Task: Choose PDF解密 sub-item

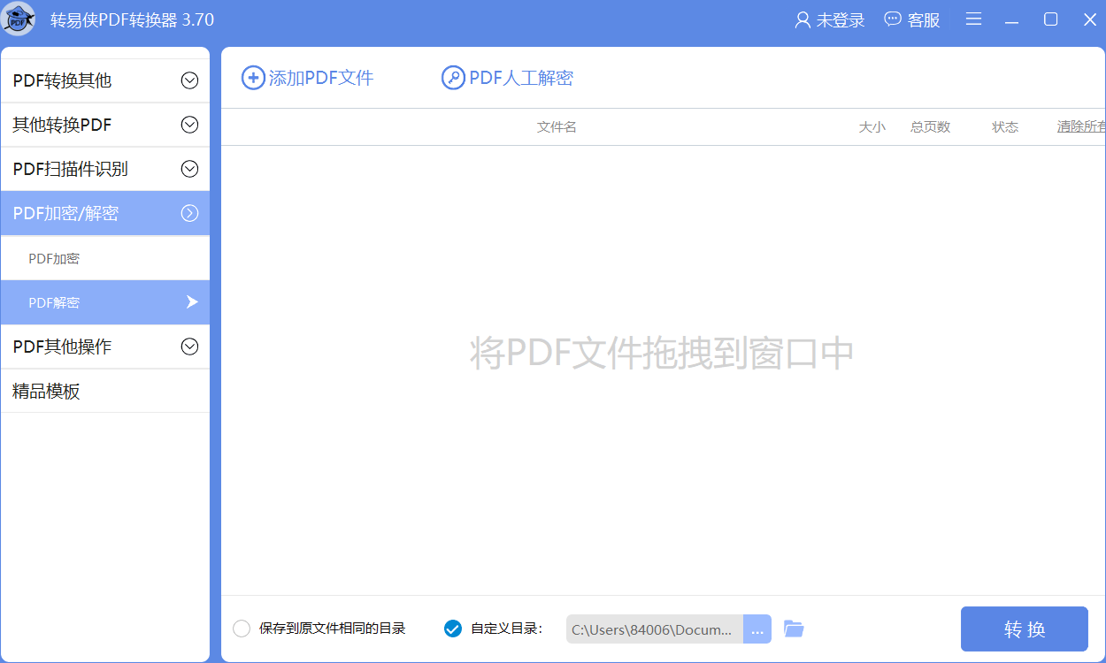Action: tap(105, 302)
